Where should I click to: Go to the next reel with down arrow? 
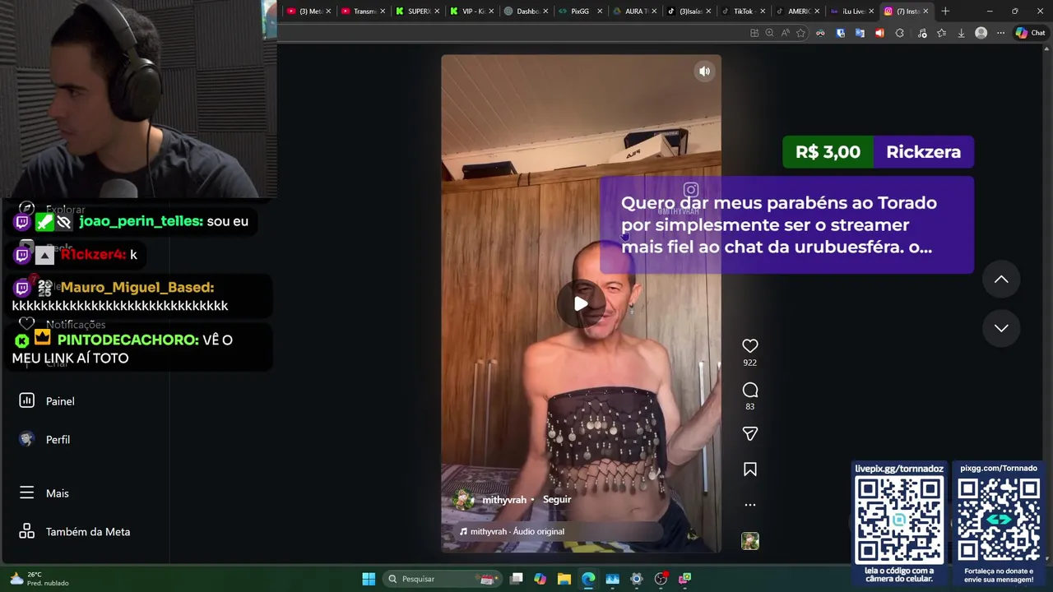pyautogui.click(x=1001, y=328)
